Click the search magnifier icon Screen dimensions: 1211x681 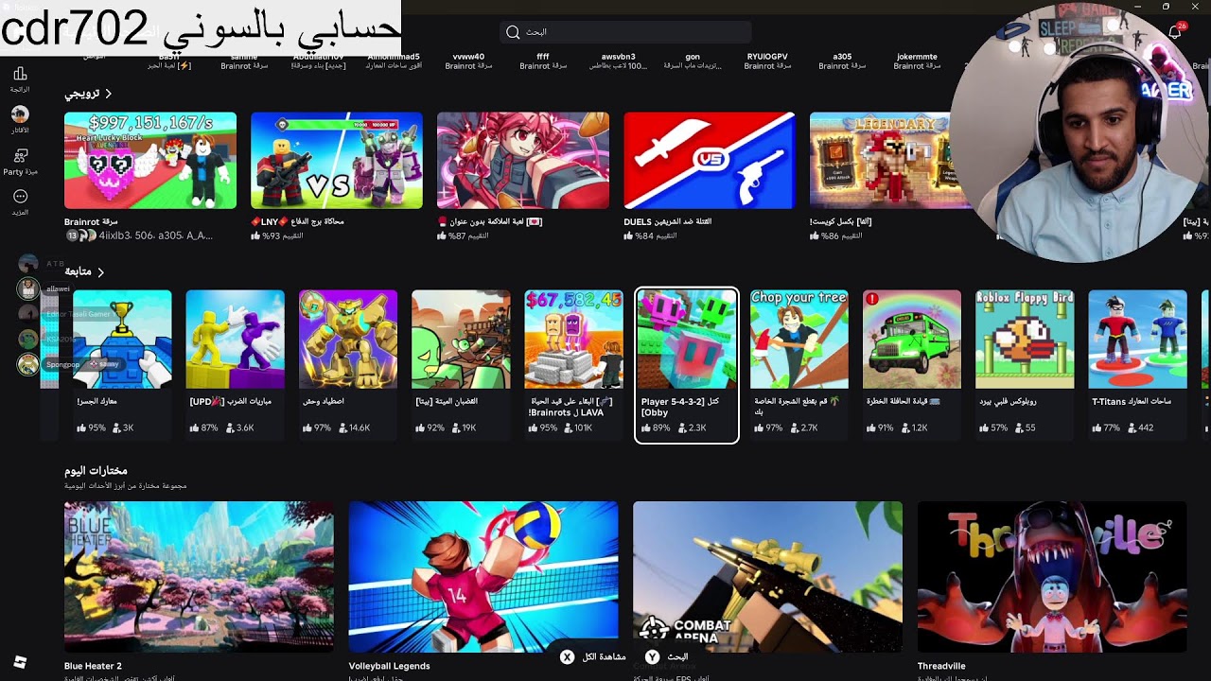(513, 32)
